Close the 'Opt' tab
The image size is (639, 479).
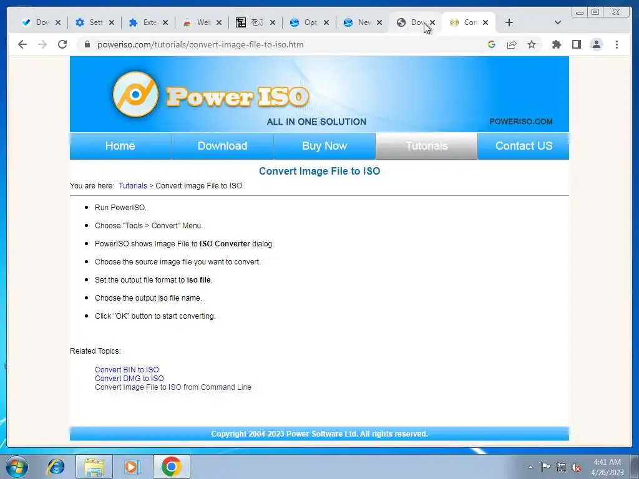326,22
